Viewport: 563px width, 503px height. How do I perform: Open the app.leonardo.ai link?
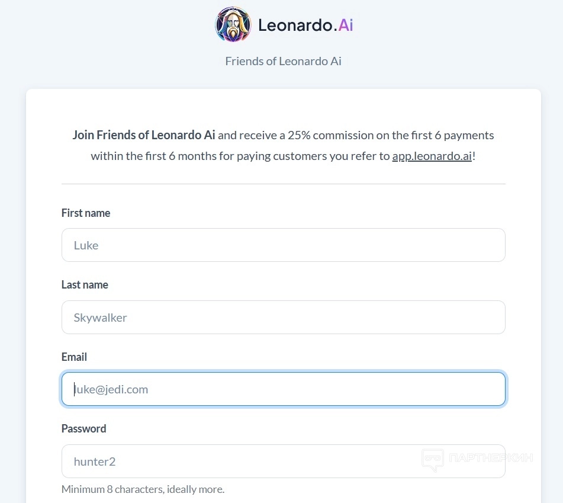click(x=432, y=156)
